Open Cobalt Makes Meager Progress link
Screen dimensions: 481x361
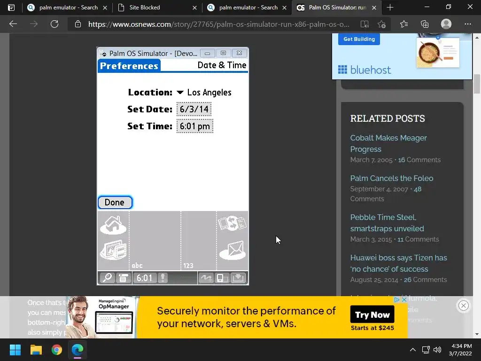tap(388, 143)
